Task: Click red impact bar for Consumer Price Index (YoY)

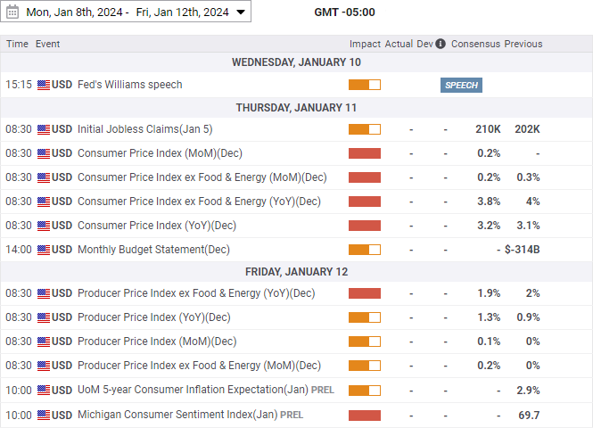Action: [365, 226]
